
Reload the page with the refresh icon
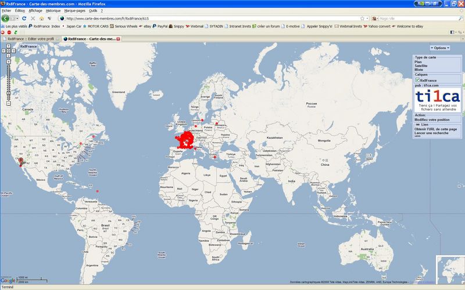[24, 18]
